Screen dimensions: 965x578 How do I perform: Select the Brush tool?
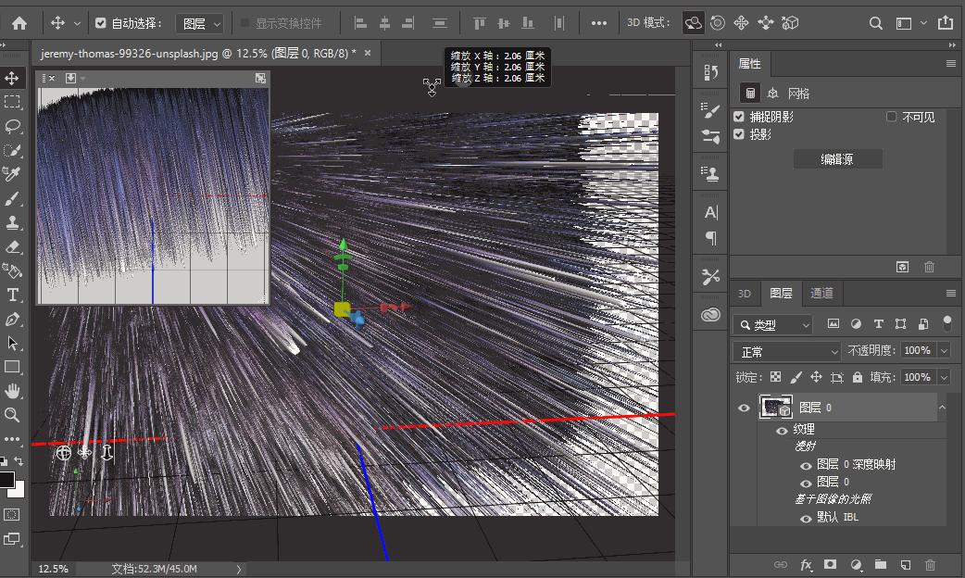pos(13,198)
